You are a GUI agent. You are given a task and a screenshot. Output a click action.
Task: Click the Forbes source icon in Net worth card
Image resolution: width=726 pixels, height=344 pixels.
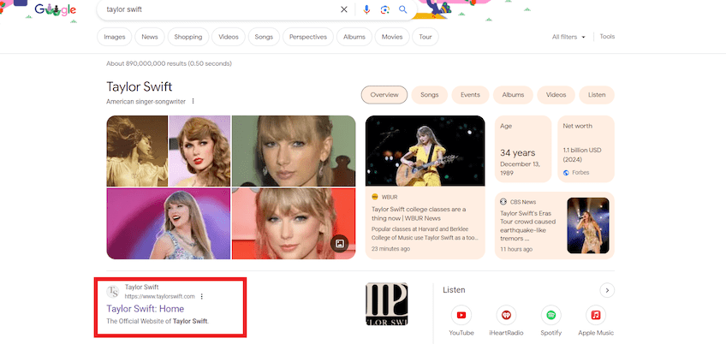[566, 173]
